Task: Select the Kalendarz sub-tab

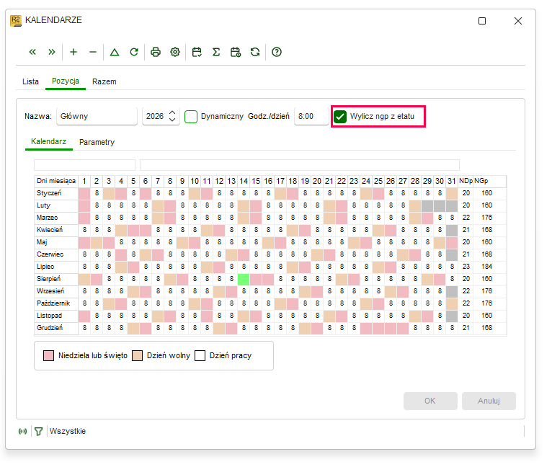Action: coord(48,141)
